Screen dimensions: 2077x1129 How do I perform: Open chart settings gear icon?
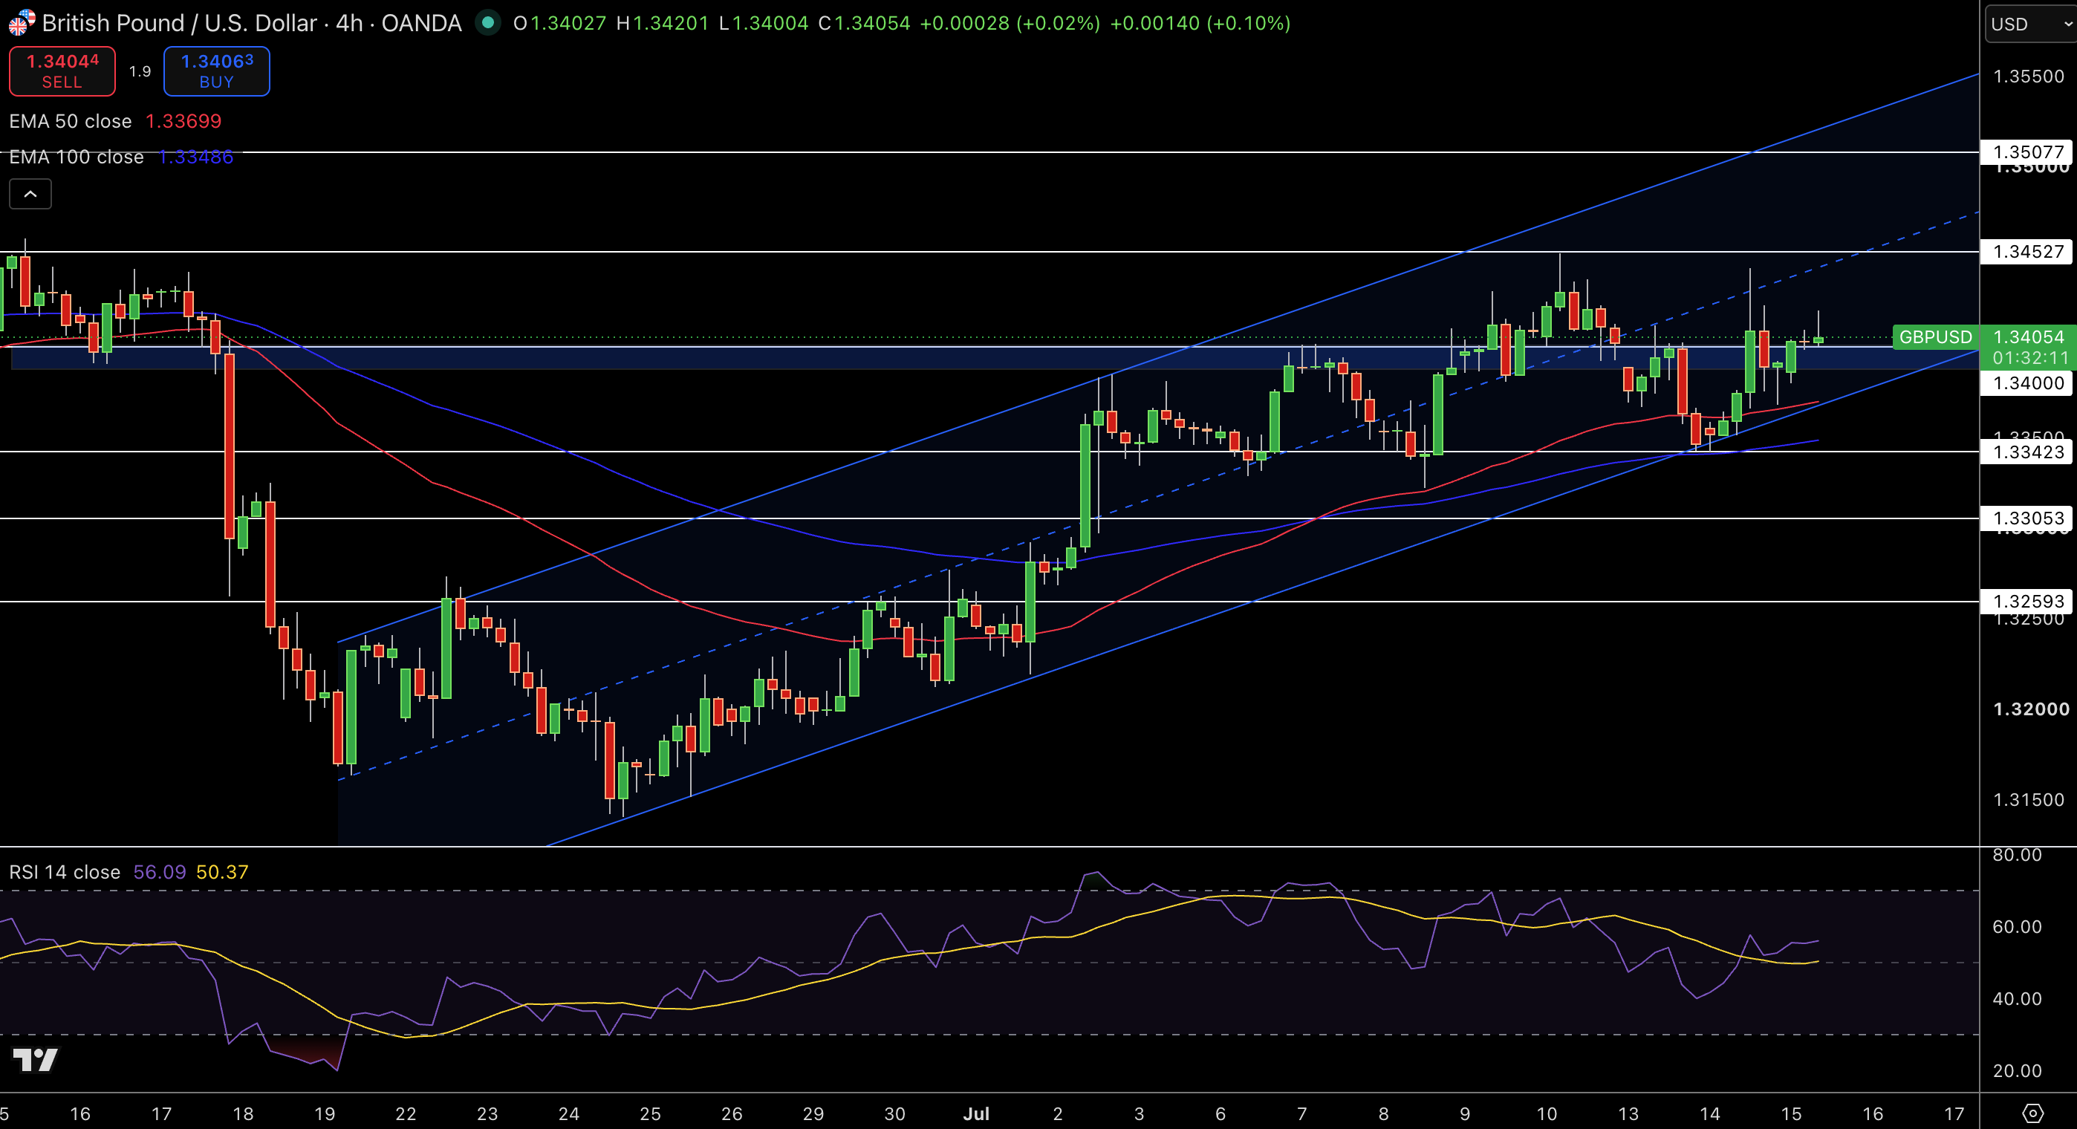pyautogui.click(x=2032, y=1113)
